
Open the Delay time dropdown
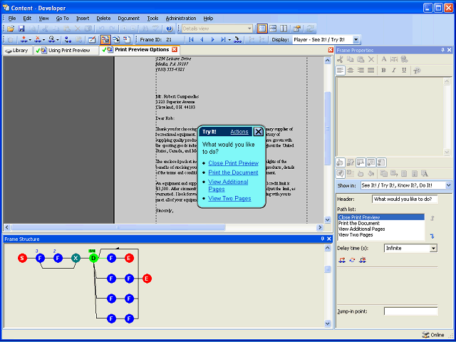433,248
